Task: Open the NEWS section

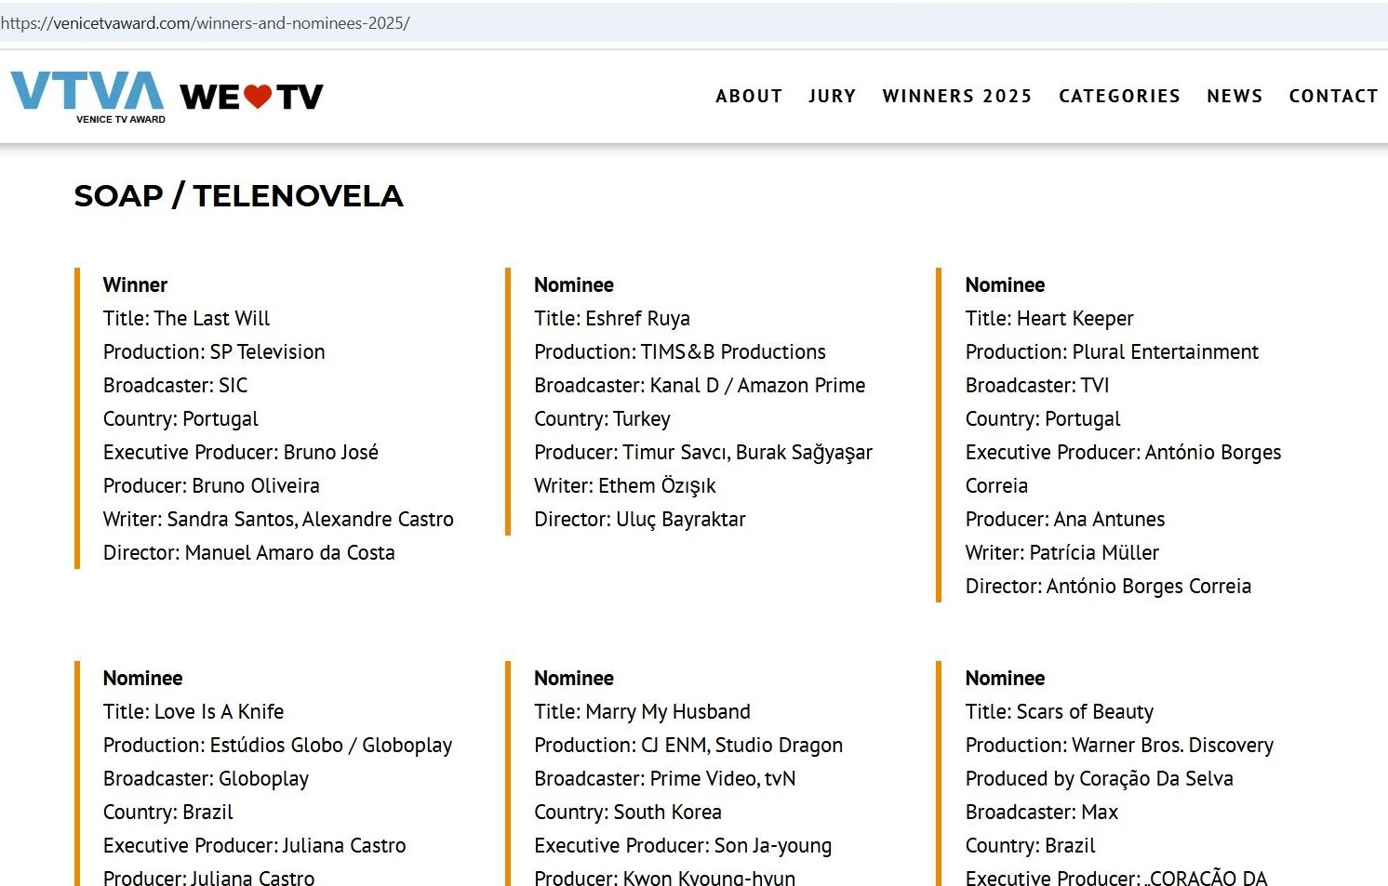Action: [1235, 96]
